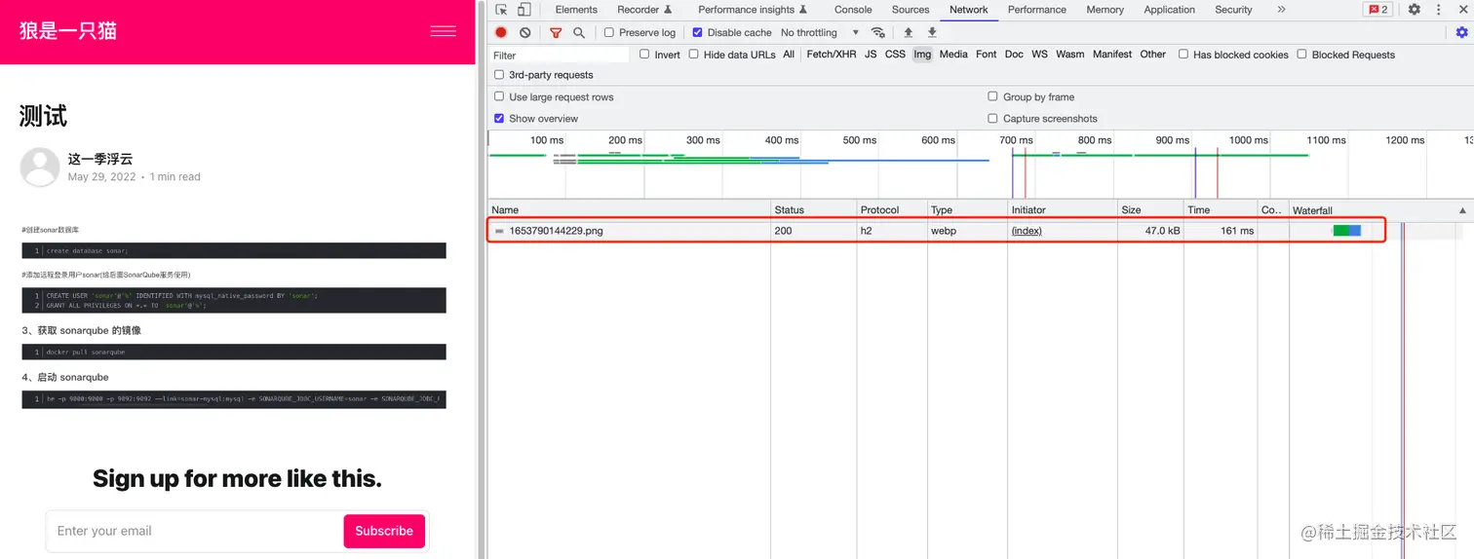Open network search magnifier
This screenshot has height=559, width=1474.
(x=579, y=32)
